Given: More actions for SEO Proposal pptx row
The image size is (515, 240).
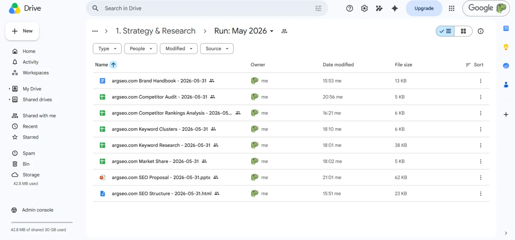Looking at the screenshot, I should [x=481, y=177].
